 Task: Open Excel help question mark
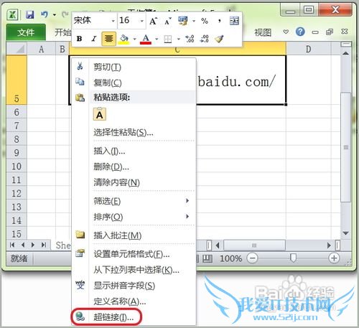click(300, 32)
